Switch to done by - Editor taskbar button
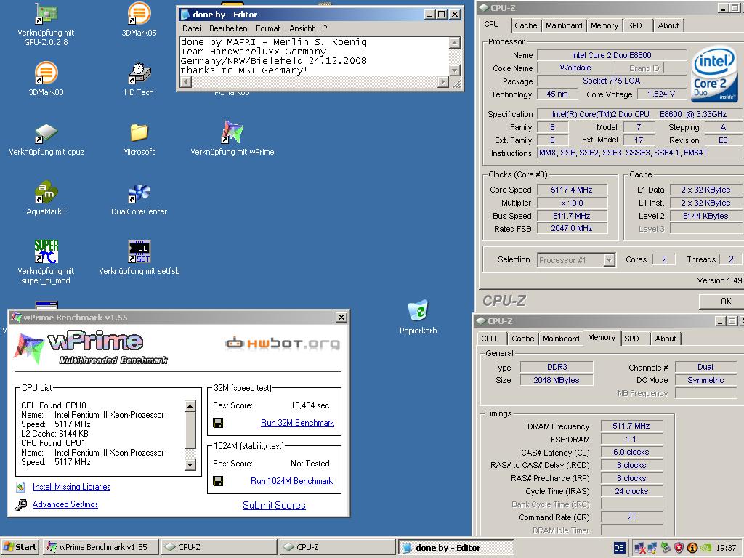Image resolution: width=744 pixels, height=558 pixels. click(456, 548)
